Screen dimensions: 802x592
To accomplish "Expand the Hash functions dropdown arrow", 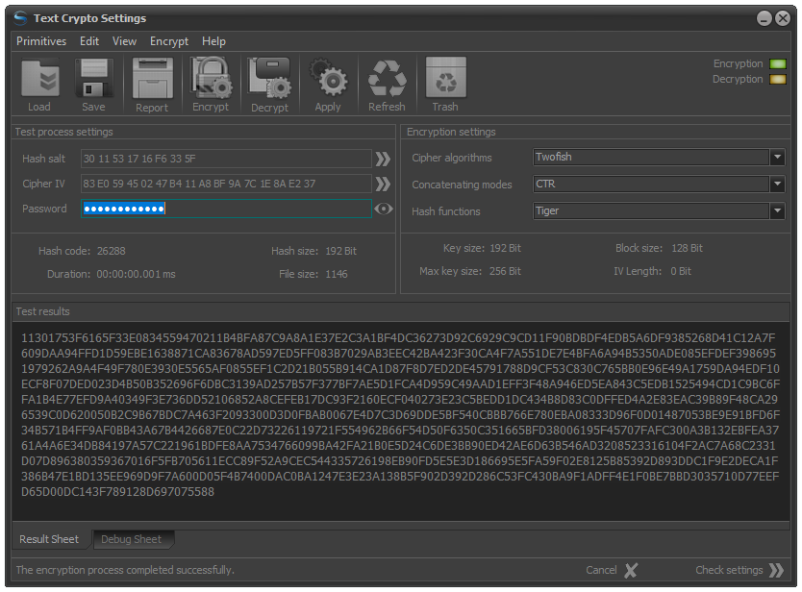I will (777, 210).
